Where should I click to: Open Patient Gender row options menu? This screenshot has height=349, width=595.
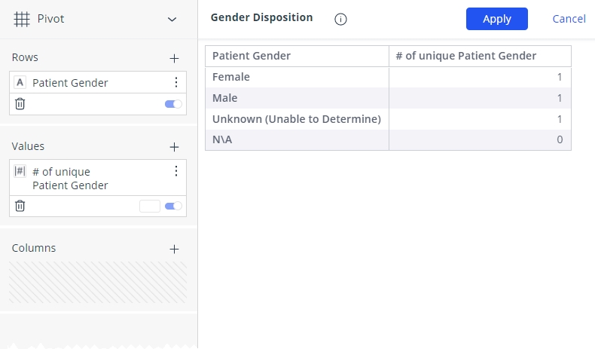click(x=176, y=82)
